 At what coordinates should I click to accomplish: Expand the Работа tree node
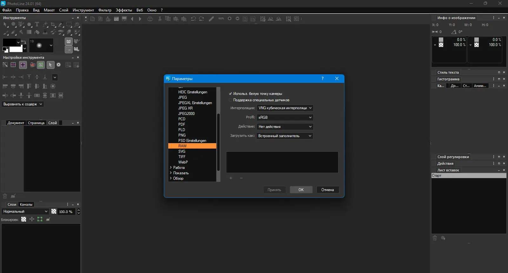click(171, 167)
